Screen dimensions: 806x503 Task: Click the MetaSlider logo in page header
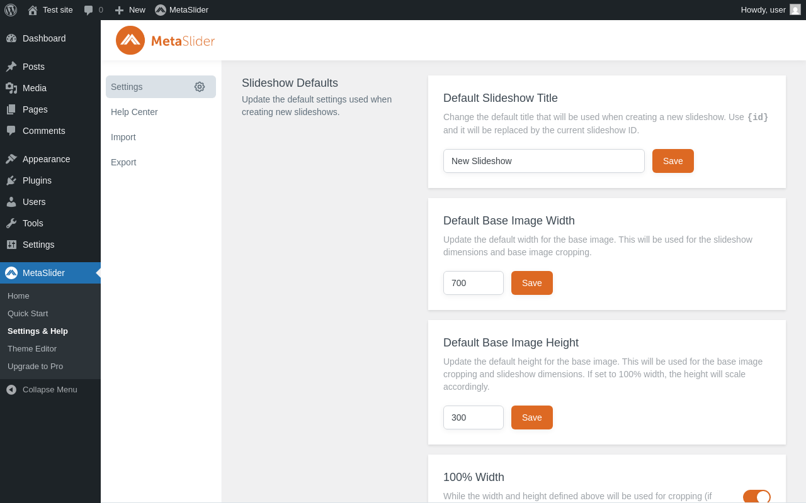point(166,40)
